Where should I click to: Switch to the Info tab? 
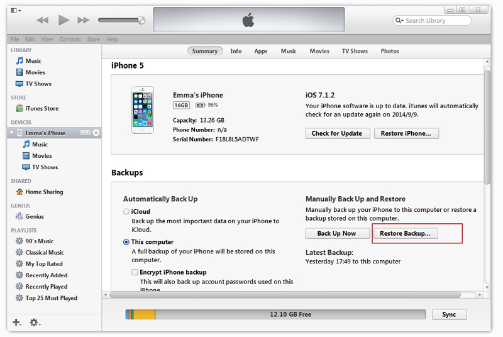(236, 51)
